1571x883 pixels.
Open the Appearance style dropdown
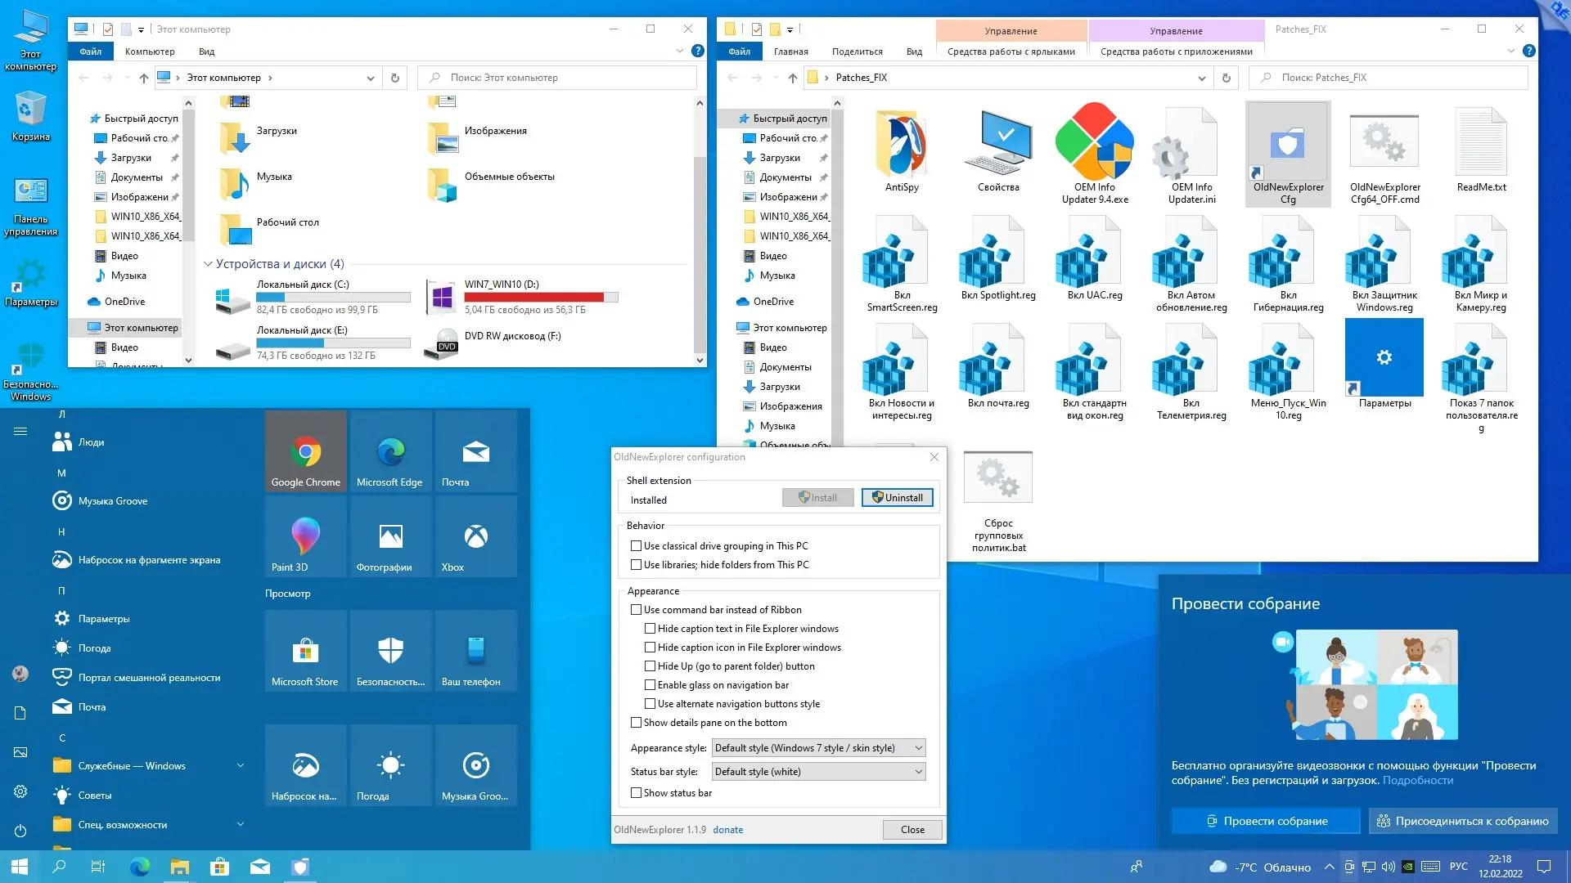click(x=818, y=748)
